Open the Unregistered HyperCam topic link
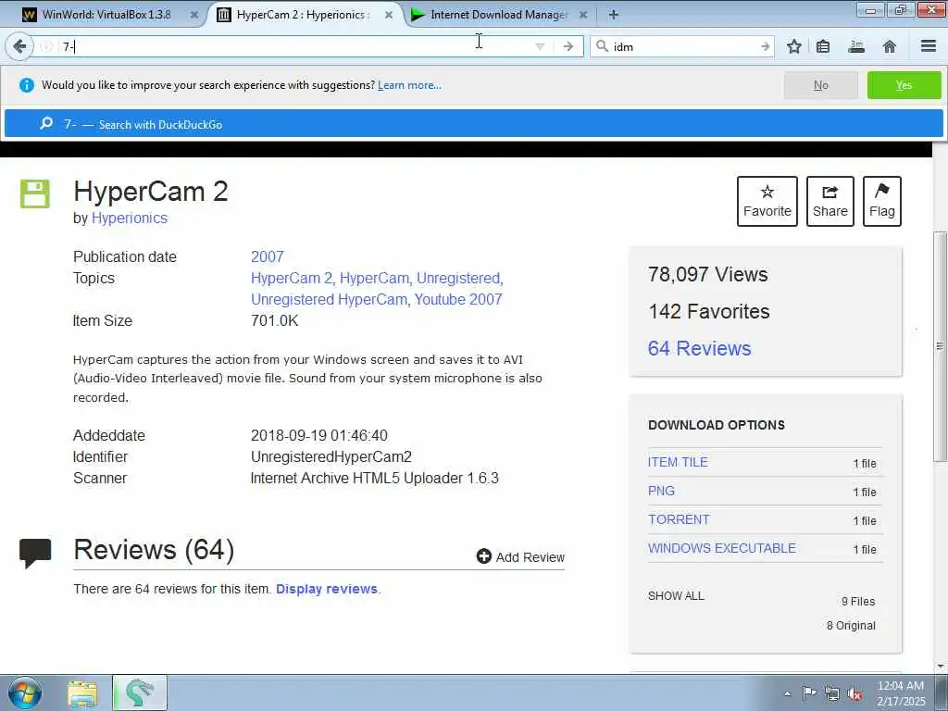 [x=329, y=299]
